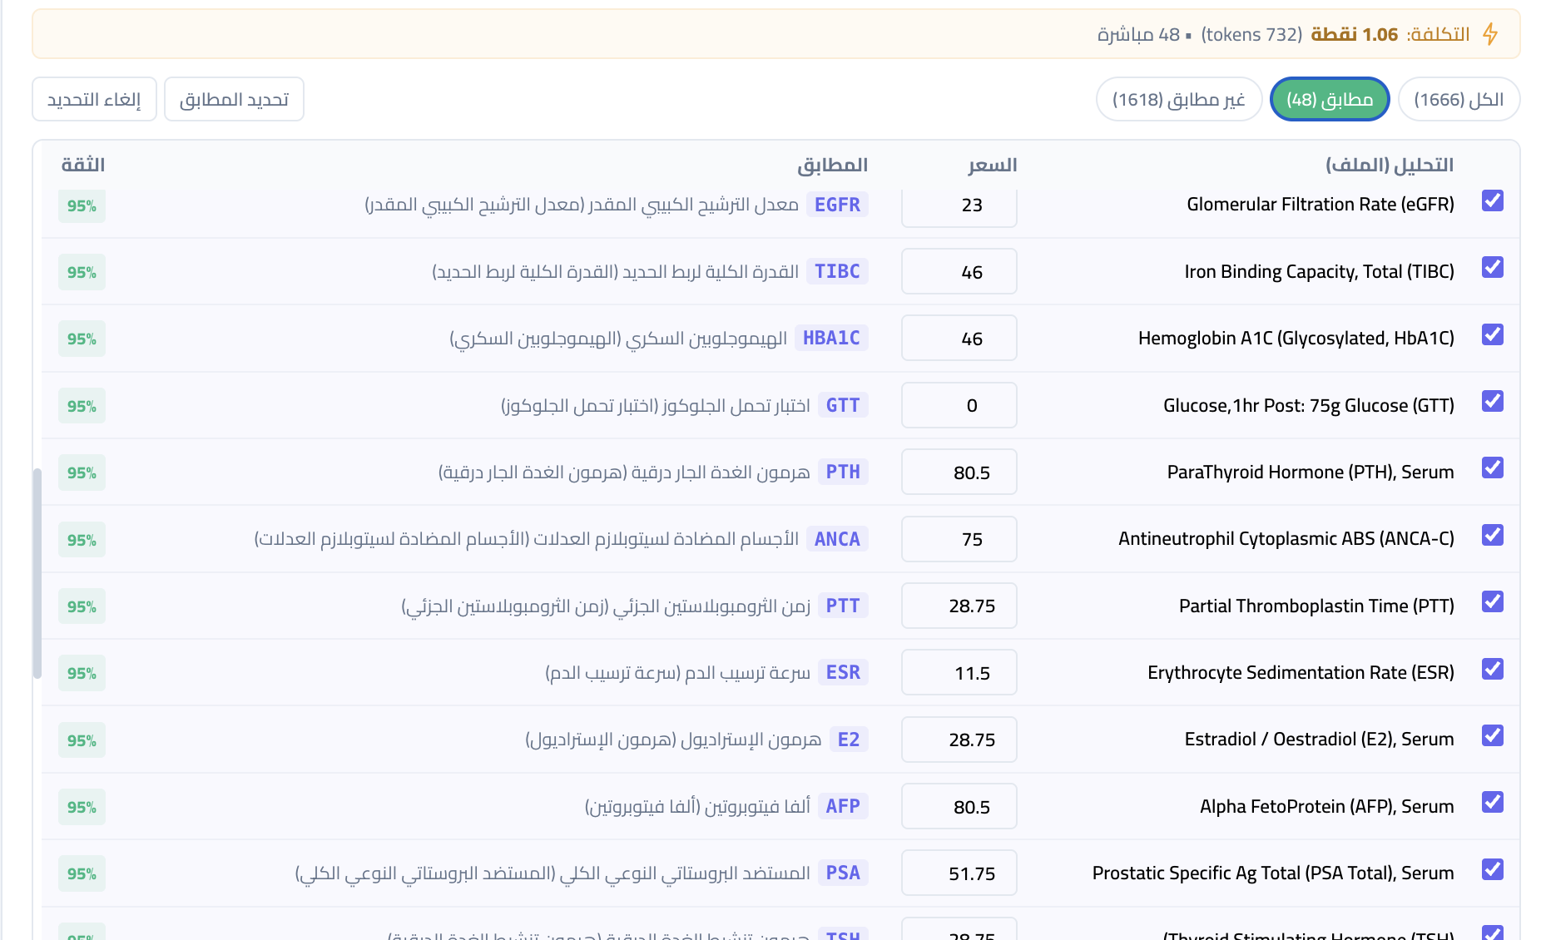
Task: Switch to the الكل (1666) tab
Action: [x=1458, y=100]
